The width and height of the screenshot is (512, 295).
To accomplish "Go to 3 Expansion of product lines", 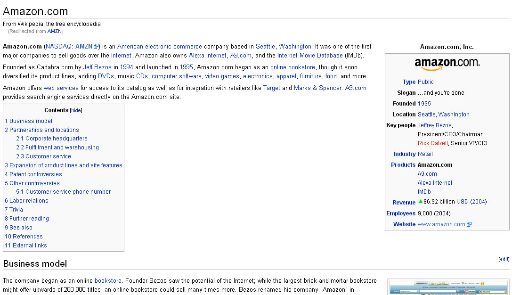I will coord(63,165).
